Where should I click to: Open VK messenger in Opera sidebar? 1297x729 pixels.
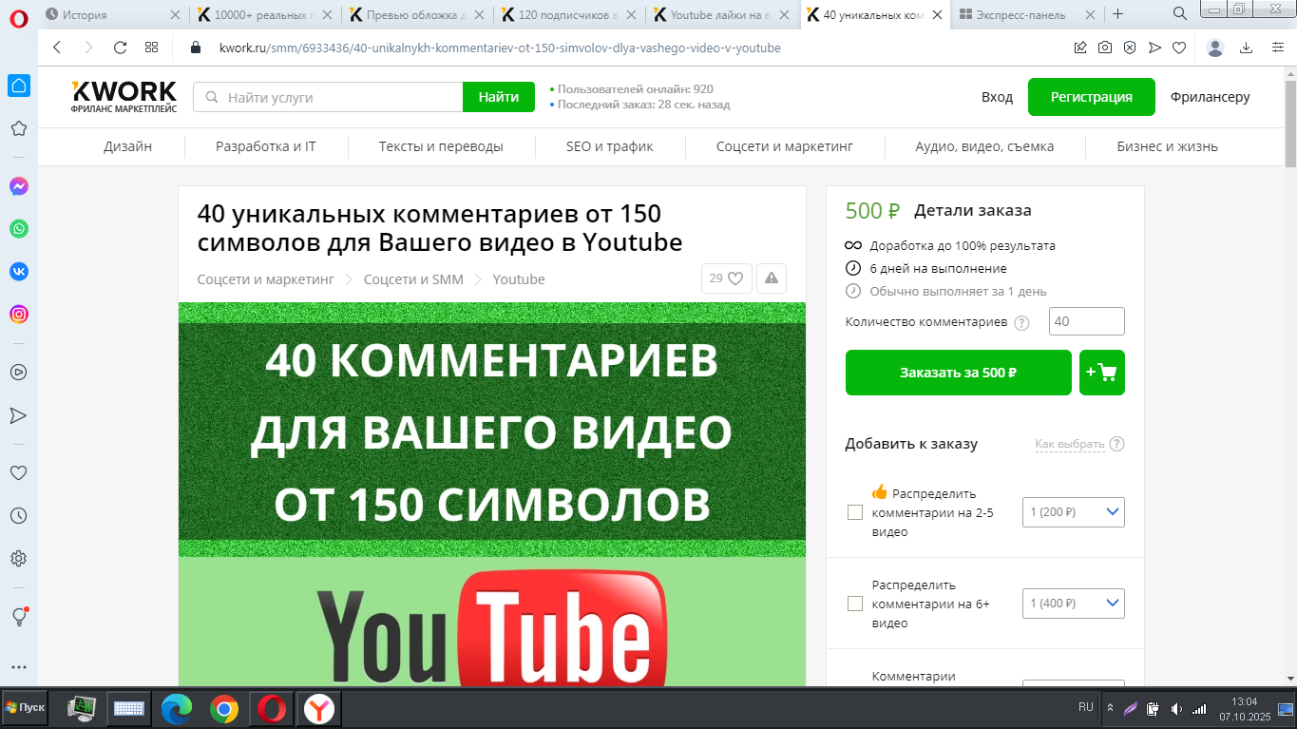coord(19,271)
